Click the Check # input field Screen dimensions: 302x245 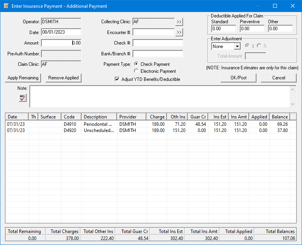[x=158, y=43]
